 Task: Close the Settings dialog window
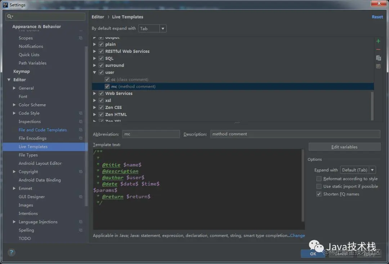point(379,3)
